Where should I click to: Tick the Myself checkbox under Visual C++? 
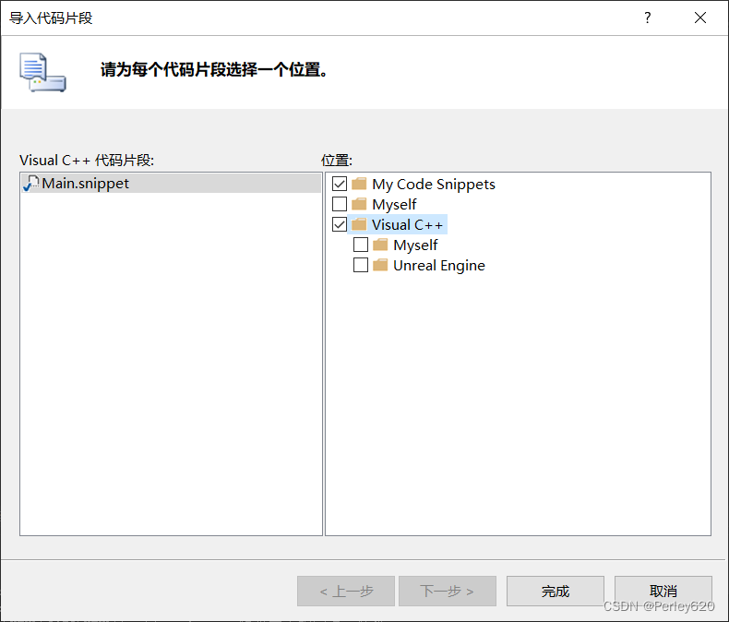coord(361,245)
